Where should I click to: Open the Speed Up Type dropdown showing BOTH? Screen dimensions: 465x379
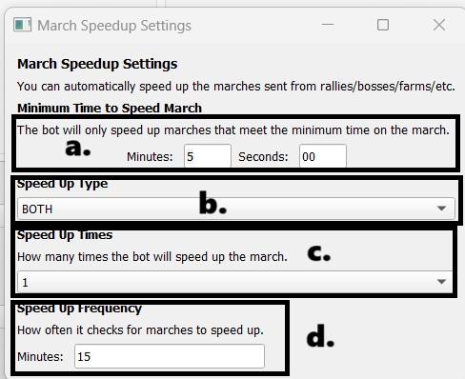(236, 209)
